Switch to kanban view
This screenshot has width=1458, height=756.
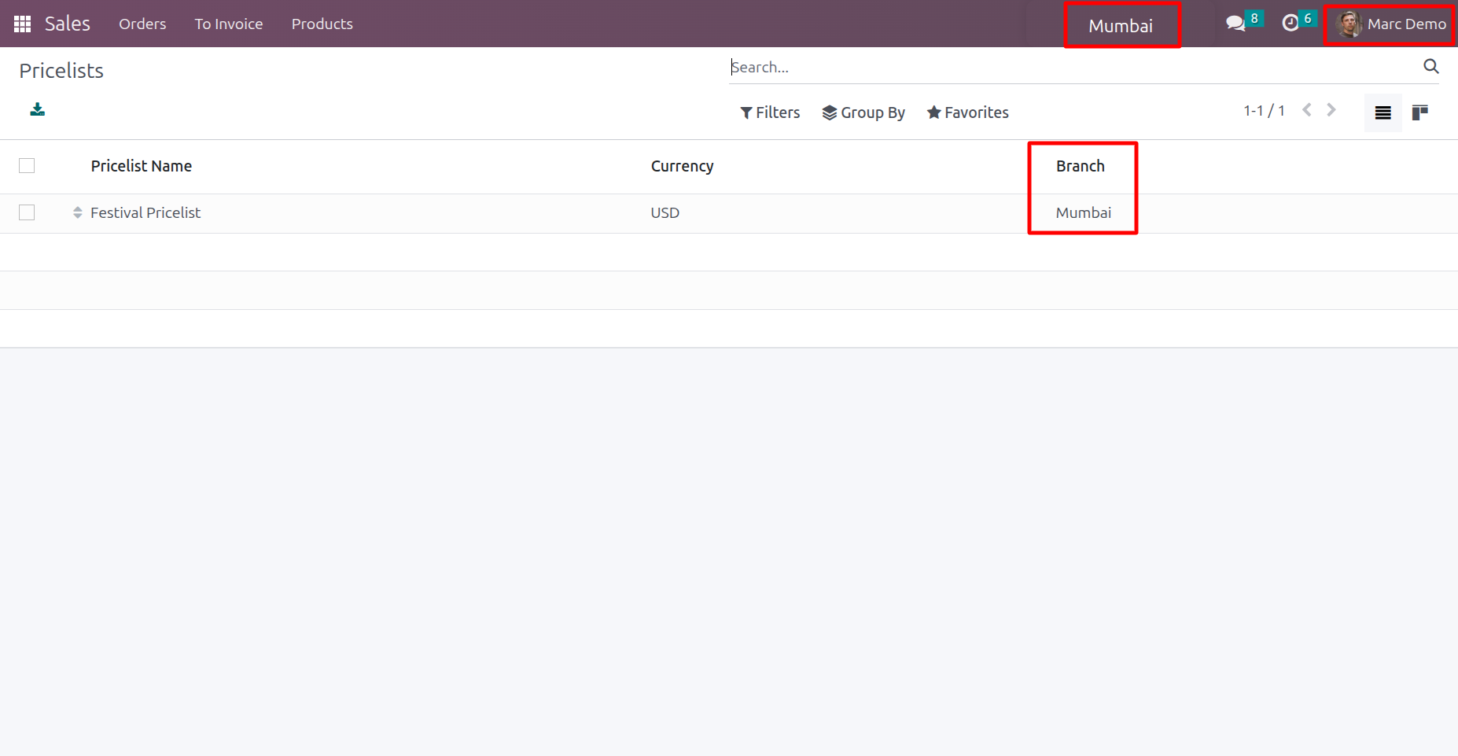pyautogui.click(x=1420, y=112)
